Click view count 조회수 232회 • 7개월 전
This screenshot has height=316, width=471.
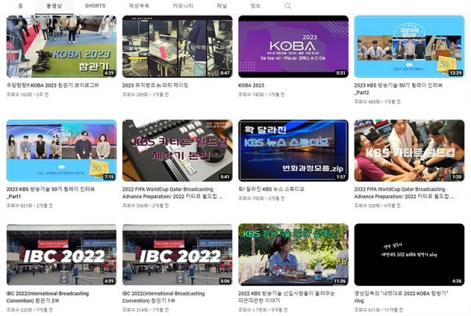point(29,309)
